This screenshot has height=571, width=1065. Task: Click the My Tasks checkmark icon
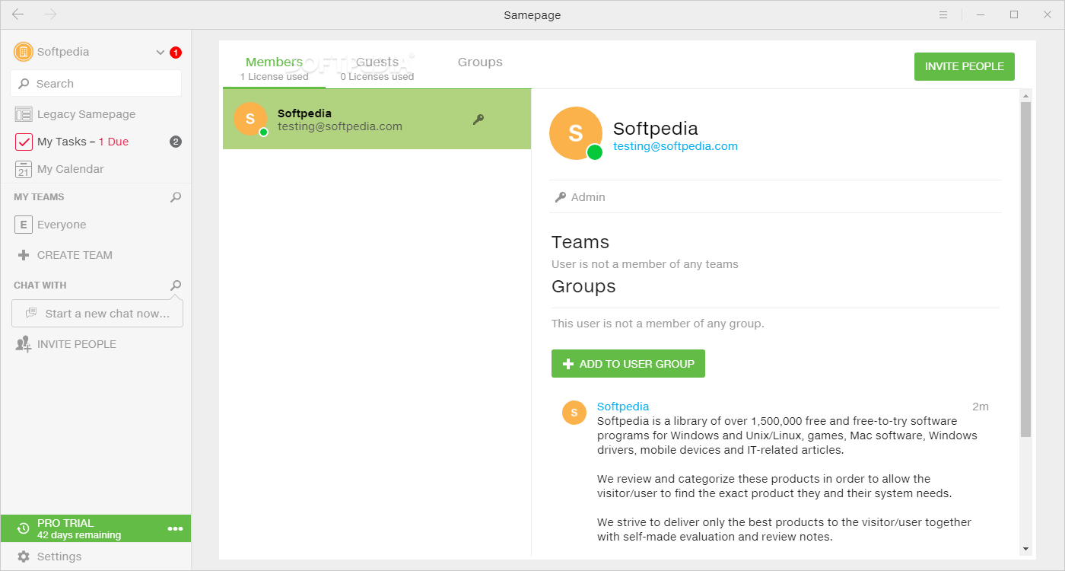24,142
